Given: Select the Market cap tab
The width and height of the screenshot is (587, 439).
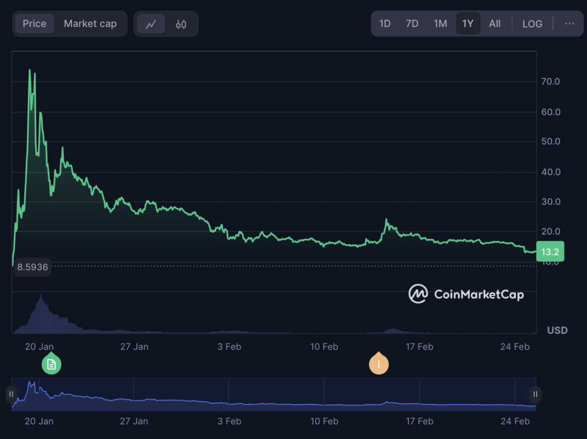Looking at the screenshot, I should (x=90, y=24).
